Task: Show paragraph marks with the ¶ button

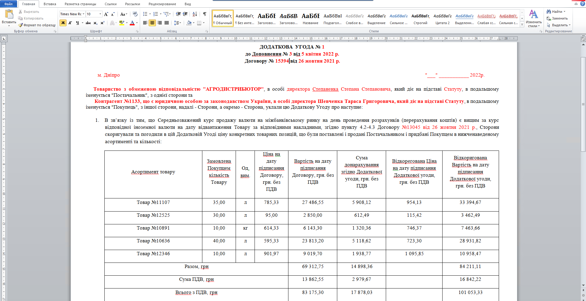Action: (205, 14)
